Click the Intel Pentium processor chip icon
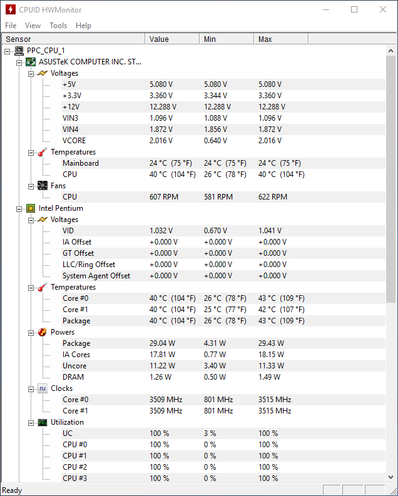This screenshot has width=398, height=496. point(31,208)
